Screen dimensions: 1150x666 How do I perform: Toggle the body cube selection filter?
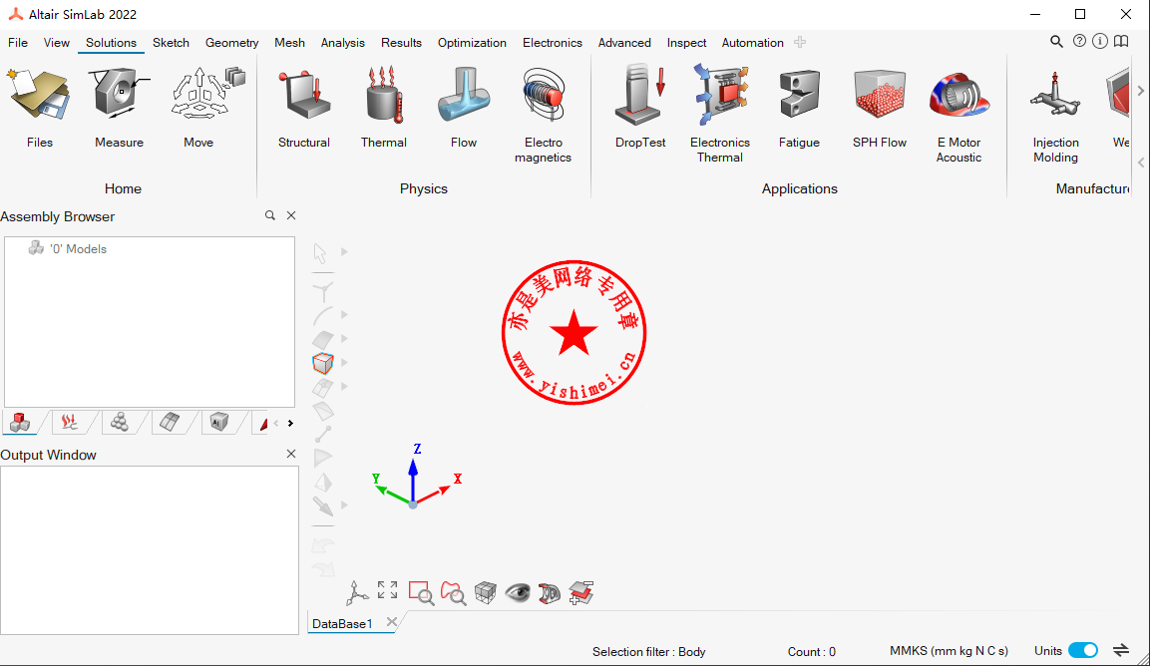323,363
